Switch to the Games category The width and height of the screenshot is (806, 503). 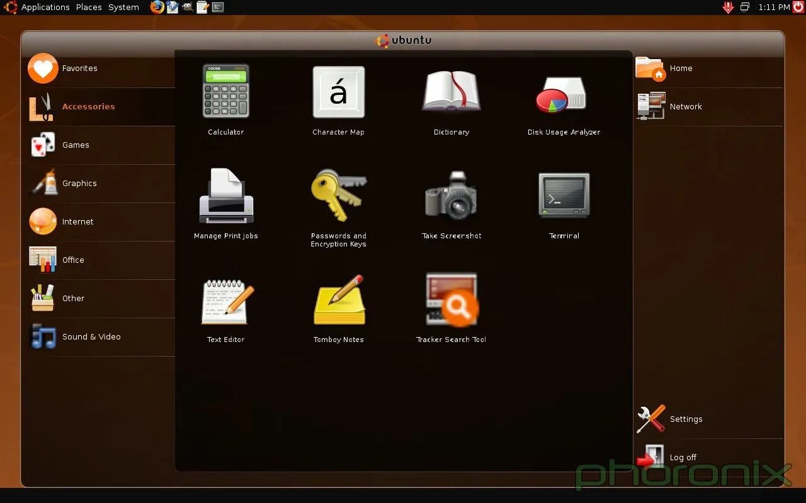pos(101,145)
